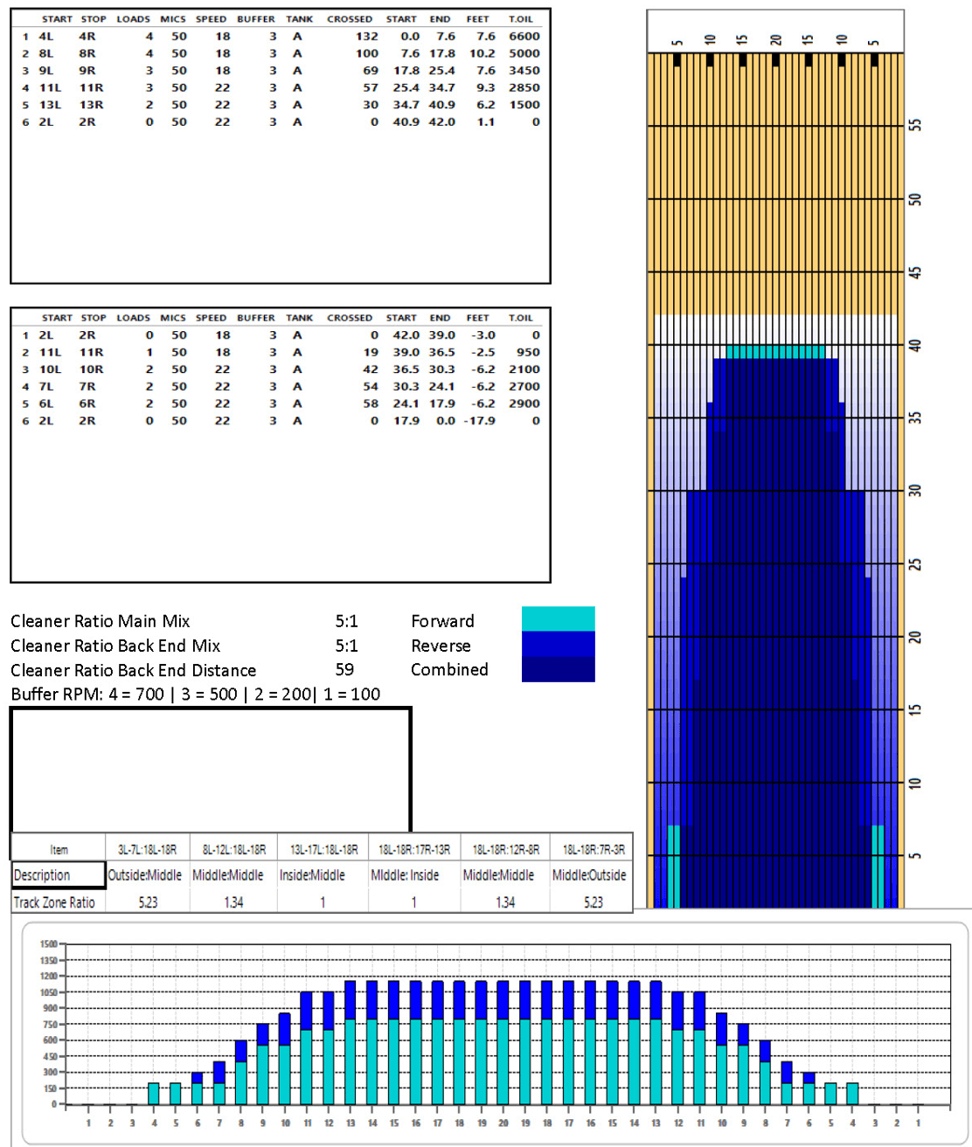This screenshot has width=972, height=1147.
Task: Click the 'Item' header cell
Action: point(59,849)
